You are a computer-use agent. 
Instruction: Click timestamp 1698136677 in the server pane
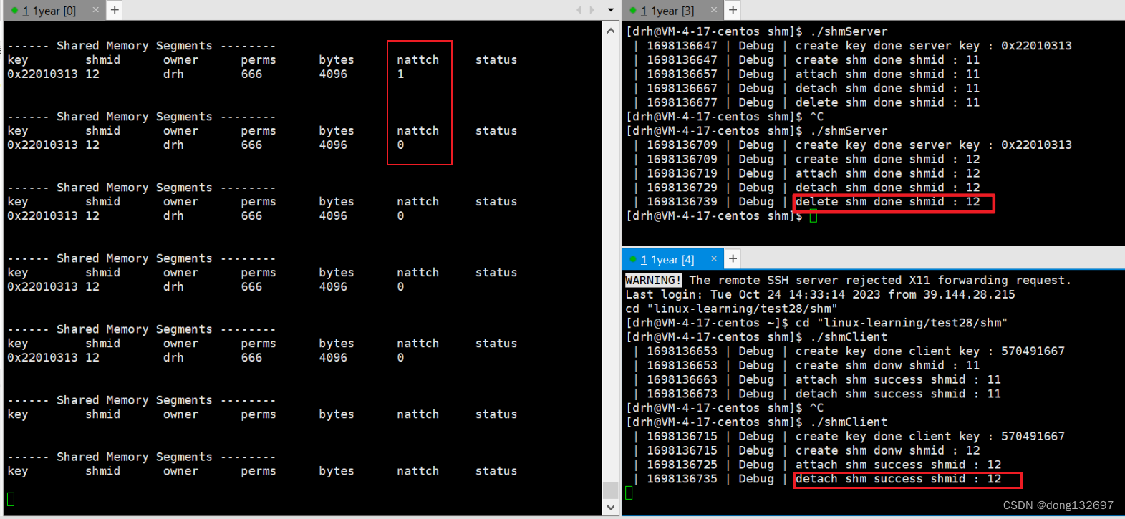(682, 102)
